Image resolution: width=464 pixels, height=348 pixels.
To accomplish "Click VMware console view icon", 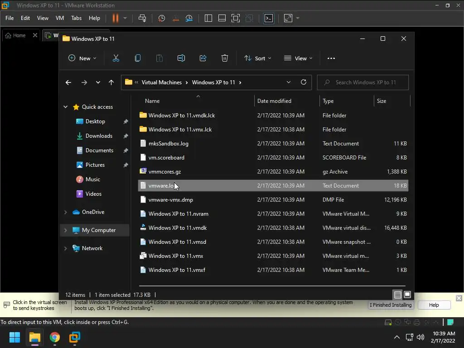I will [269, 18].
